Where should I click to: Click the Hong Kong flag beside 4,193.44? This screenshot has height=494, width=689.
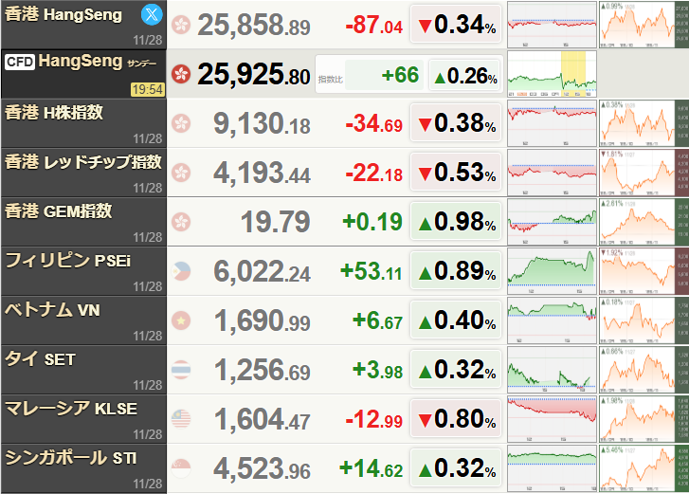[181, 173]
